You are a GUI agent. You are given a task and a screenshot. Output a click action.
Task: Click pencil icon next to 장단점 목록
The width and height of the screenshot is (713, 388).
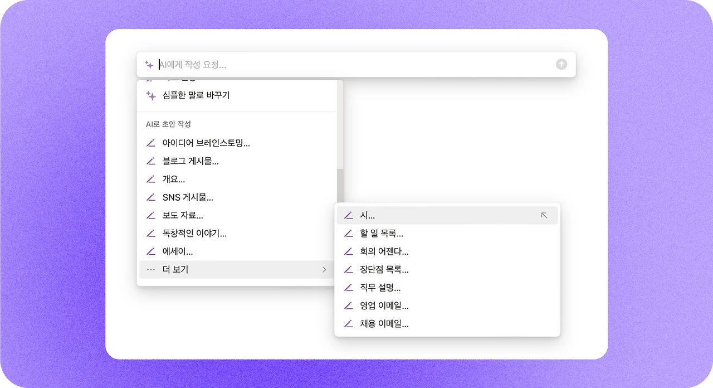click(349, 270)
